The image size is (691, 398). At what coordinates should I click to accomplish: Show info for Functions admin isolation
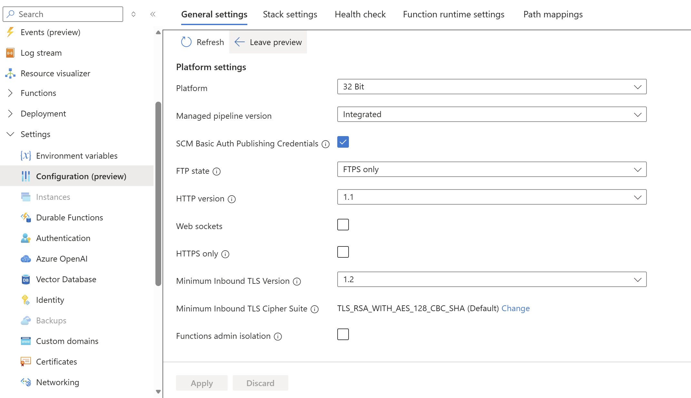click(278, 337)
